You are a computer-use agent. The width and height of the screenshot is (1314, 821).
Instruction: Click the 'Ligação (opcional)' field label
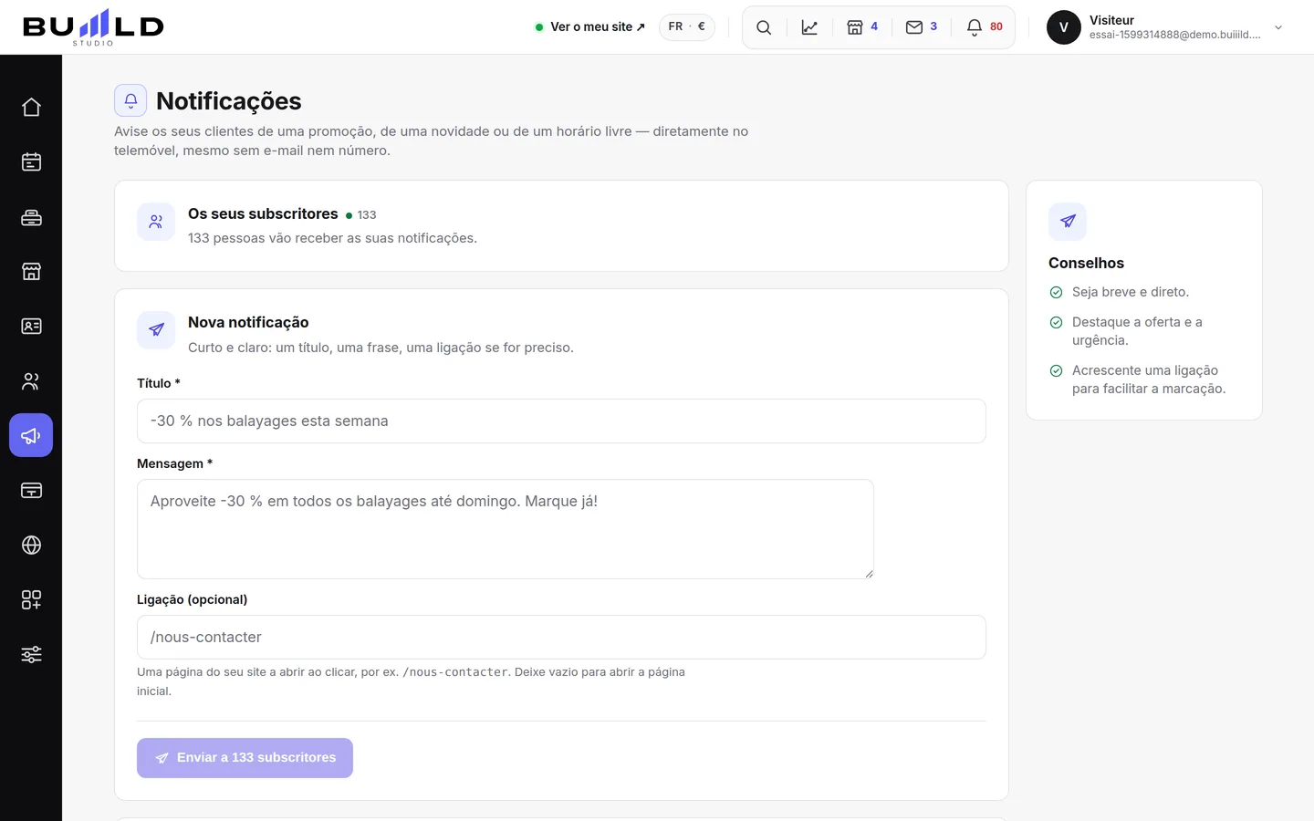point(192,600)
